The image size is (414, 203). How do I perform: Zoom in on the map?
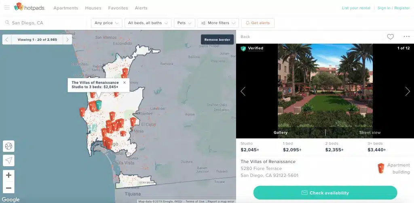coord(8,175)
